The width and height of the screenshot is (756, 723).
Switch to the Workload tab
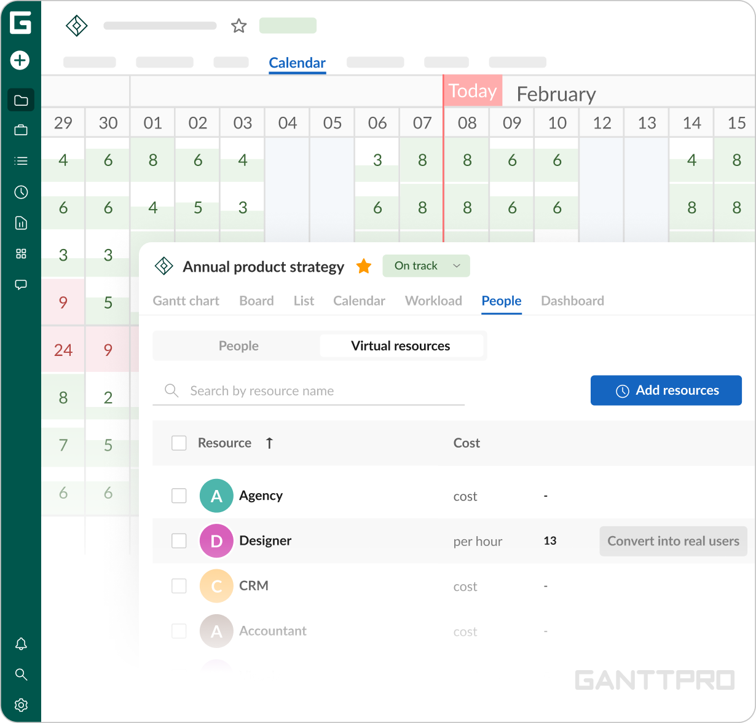tap(433, 301)
